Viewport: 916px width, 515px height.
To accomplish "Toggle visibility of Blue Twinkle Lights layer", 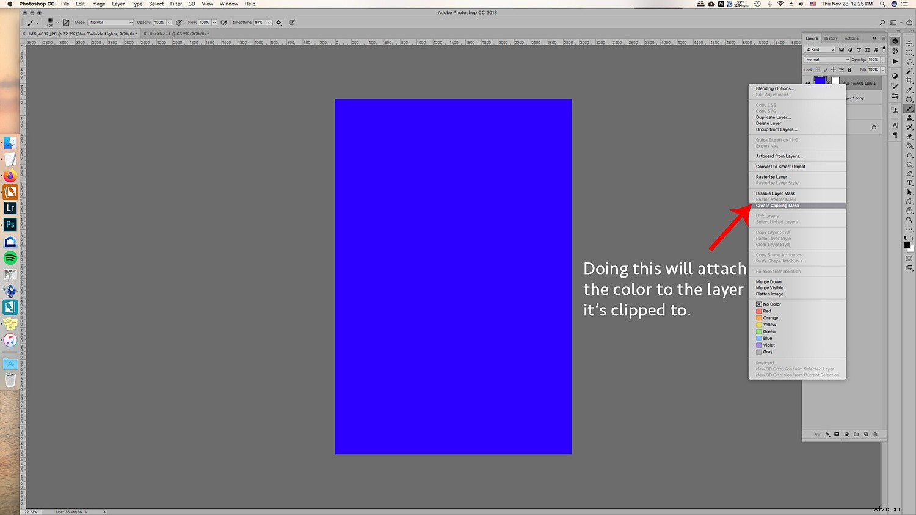I will [808, 83].
